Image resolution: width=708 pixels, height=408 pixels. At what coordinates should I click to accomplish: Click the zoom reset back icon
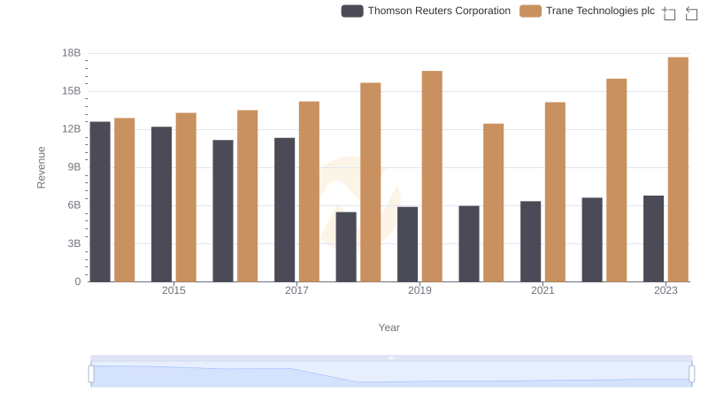(x=691, y=13)
